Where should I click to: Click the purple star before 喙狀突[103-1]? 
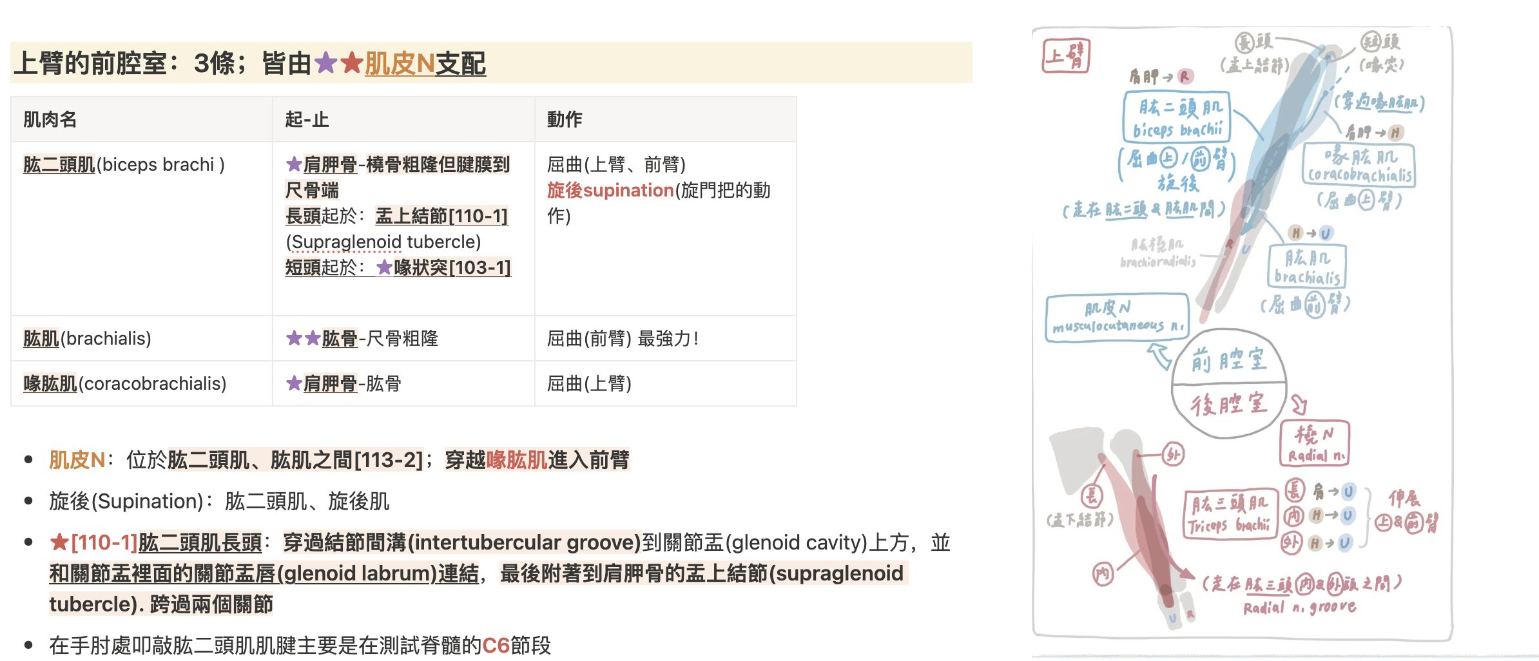click(x=384, y=267)
